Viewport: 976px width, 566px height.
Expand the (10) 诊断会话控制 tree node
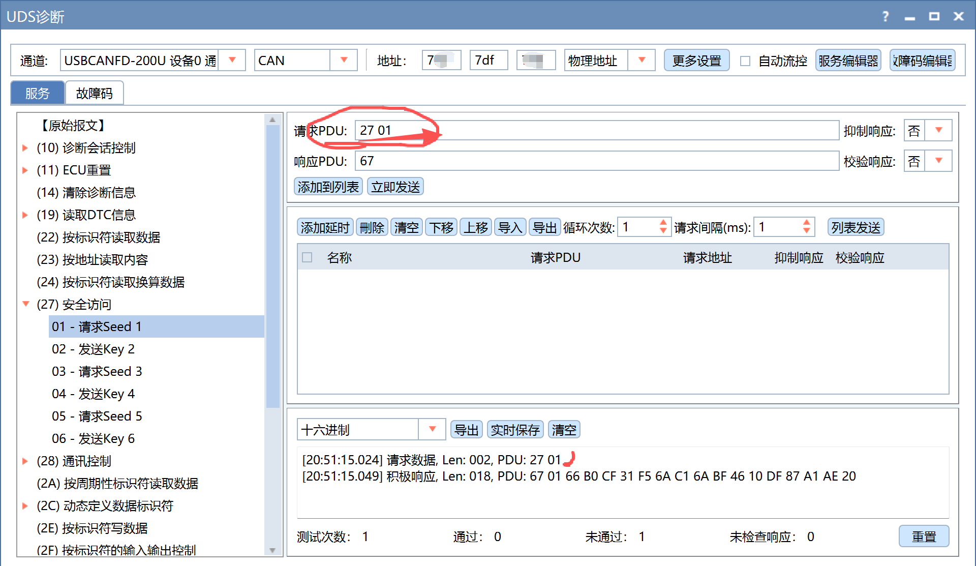[x=25, y=148]
